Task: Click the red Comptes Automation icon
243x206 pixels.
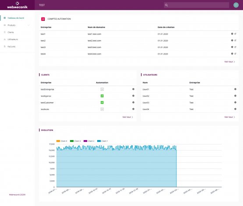Action: 43,19
